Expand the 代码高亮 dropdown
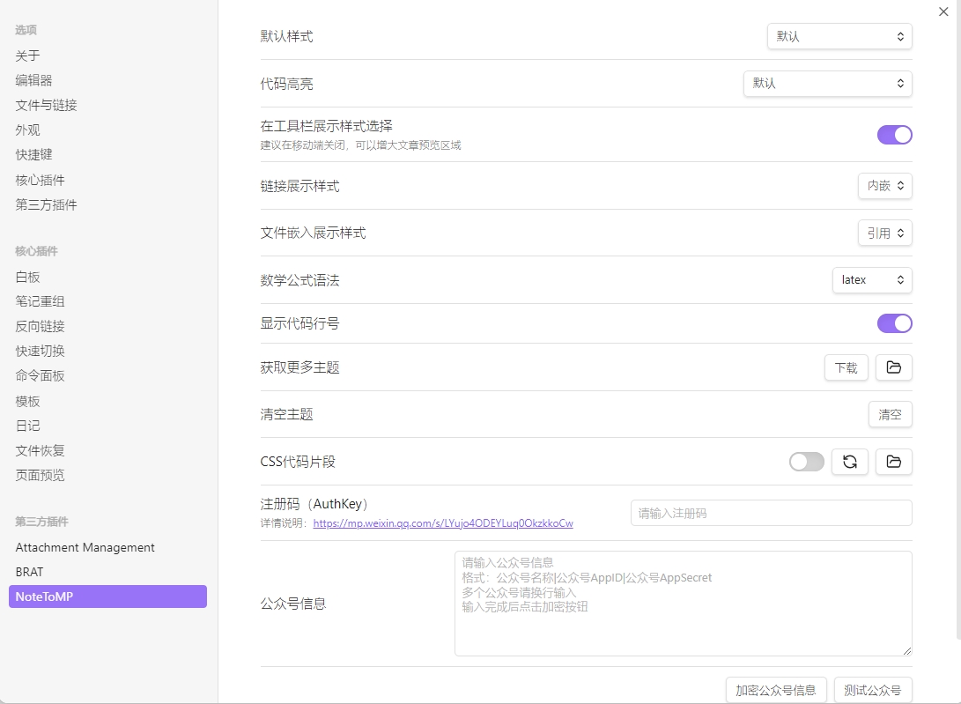This screenshot has width=961, height=704. pos(827,84)
